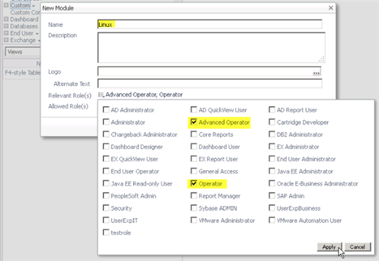
Task: Browse for logo with ellipsis button
Action: point(316,72)
